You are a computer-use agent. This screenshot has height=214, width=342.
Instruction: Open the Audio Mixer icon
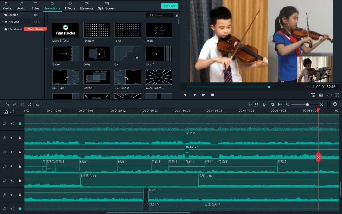pyautogui.click(x=272, y=104)
